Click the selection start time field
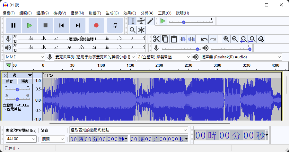 (99, 139)
